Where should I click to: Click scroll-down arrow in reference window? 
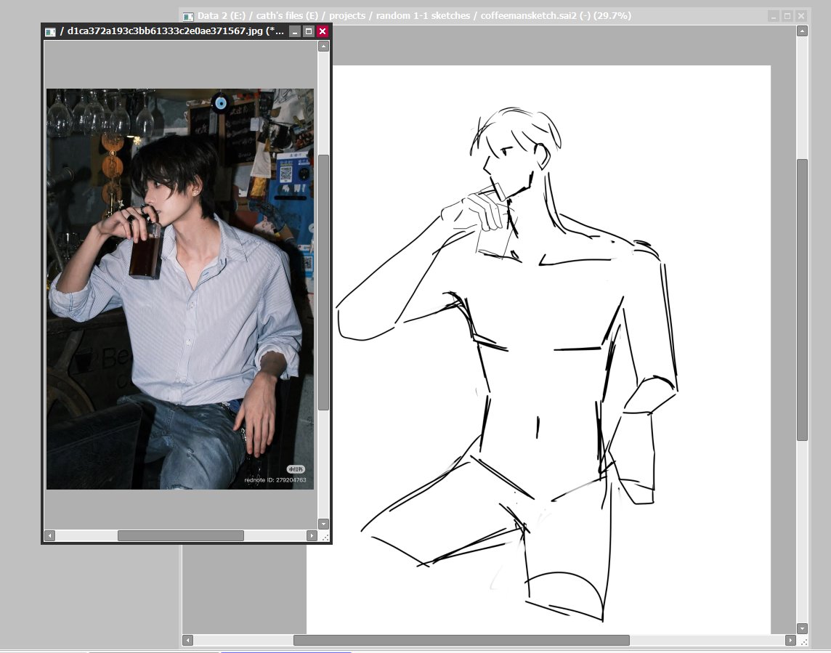click(323, 524)
